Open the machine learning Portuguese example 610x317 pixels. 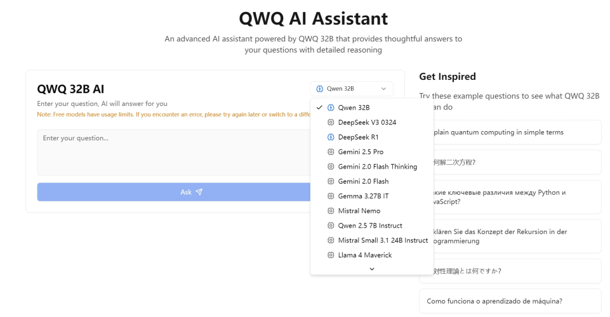510,301
